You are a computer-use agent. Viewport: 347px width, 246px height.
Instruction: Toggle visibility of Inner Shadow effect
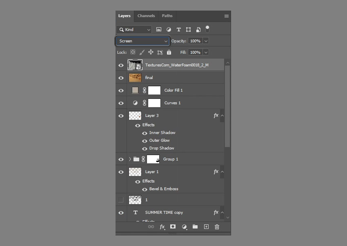click(145, 133)
